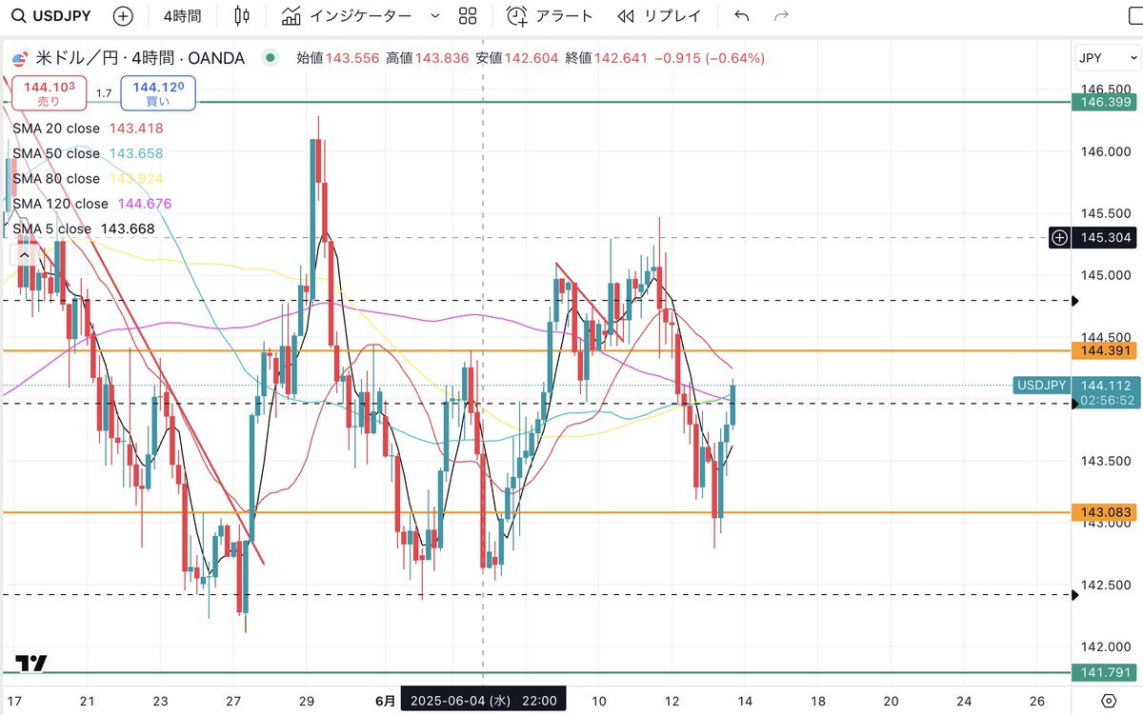Click the 144.120 買い buy button

pos(158,92)
